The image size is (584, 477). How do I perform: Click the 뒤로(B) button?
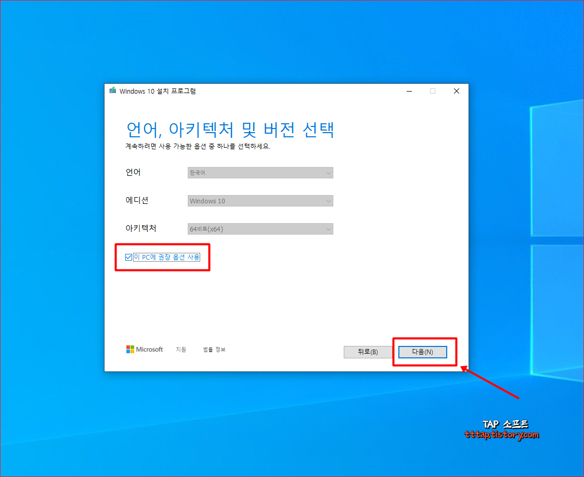pos(368,352)
